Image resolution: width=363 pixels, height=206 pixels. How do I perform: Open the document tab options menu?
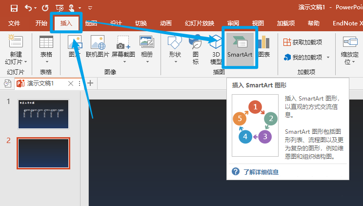point(80,83)
